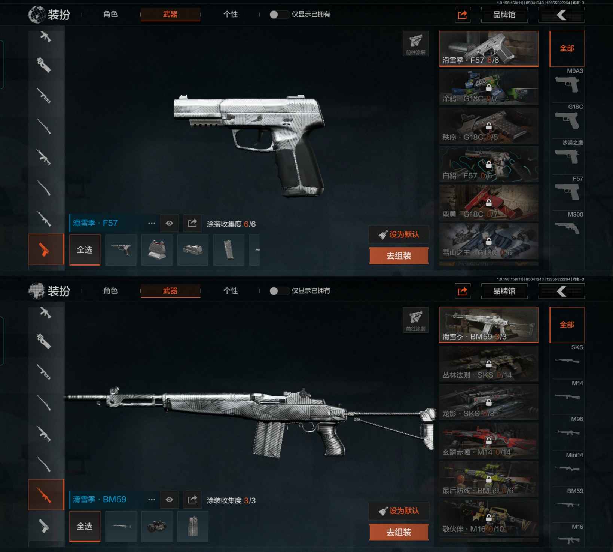
Task: Click the share icon beside 涂装收集度 6/6
Action: pos(192,223)
